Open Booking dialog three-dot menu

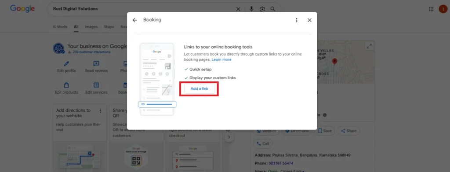(297, 20)
